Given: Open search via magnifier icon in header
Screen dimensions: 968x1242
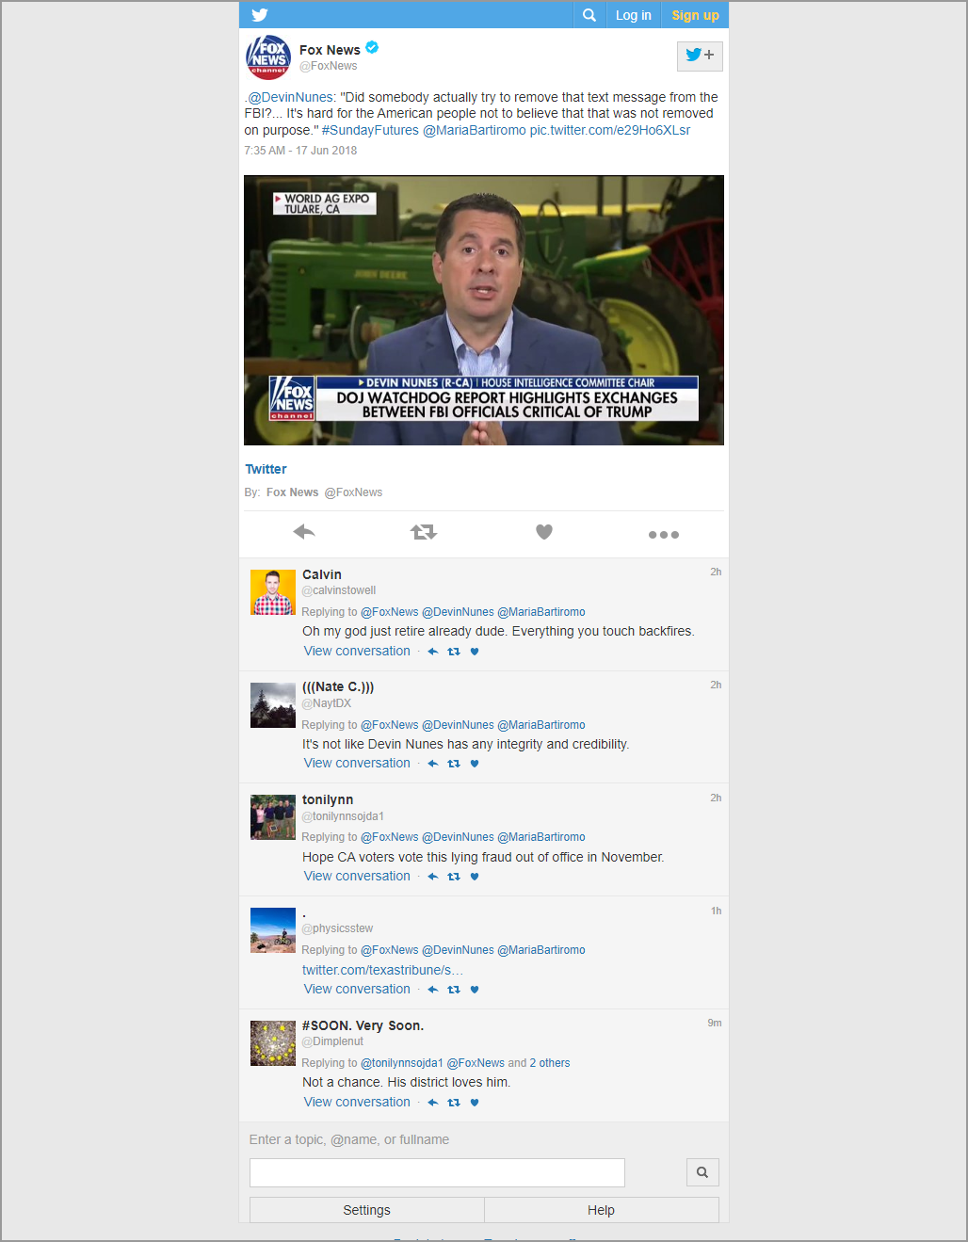Looking at the screenshot, I should [589, 15].
